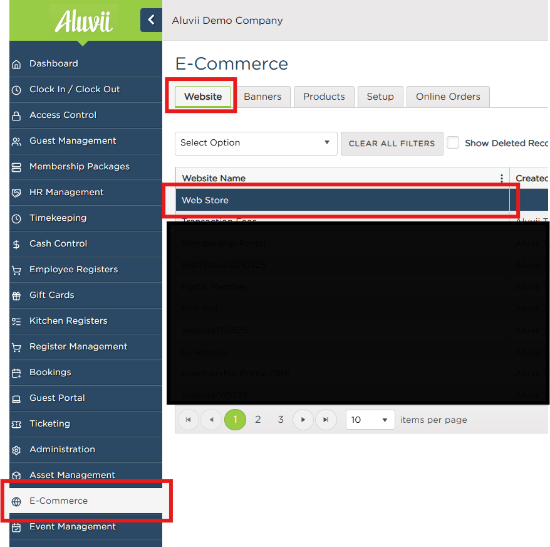Click the Access Control padlock icon
Screen dimensions: 550x547
pyautogui.click(x=16, y=115)
